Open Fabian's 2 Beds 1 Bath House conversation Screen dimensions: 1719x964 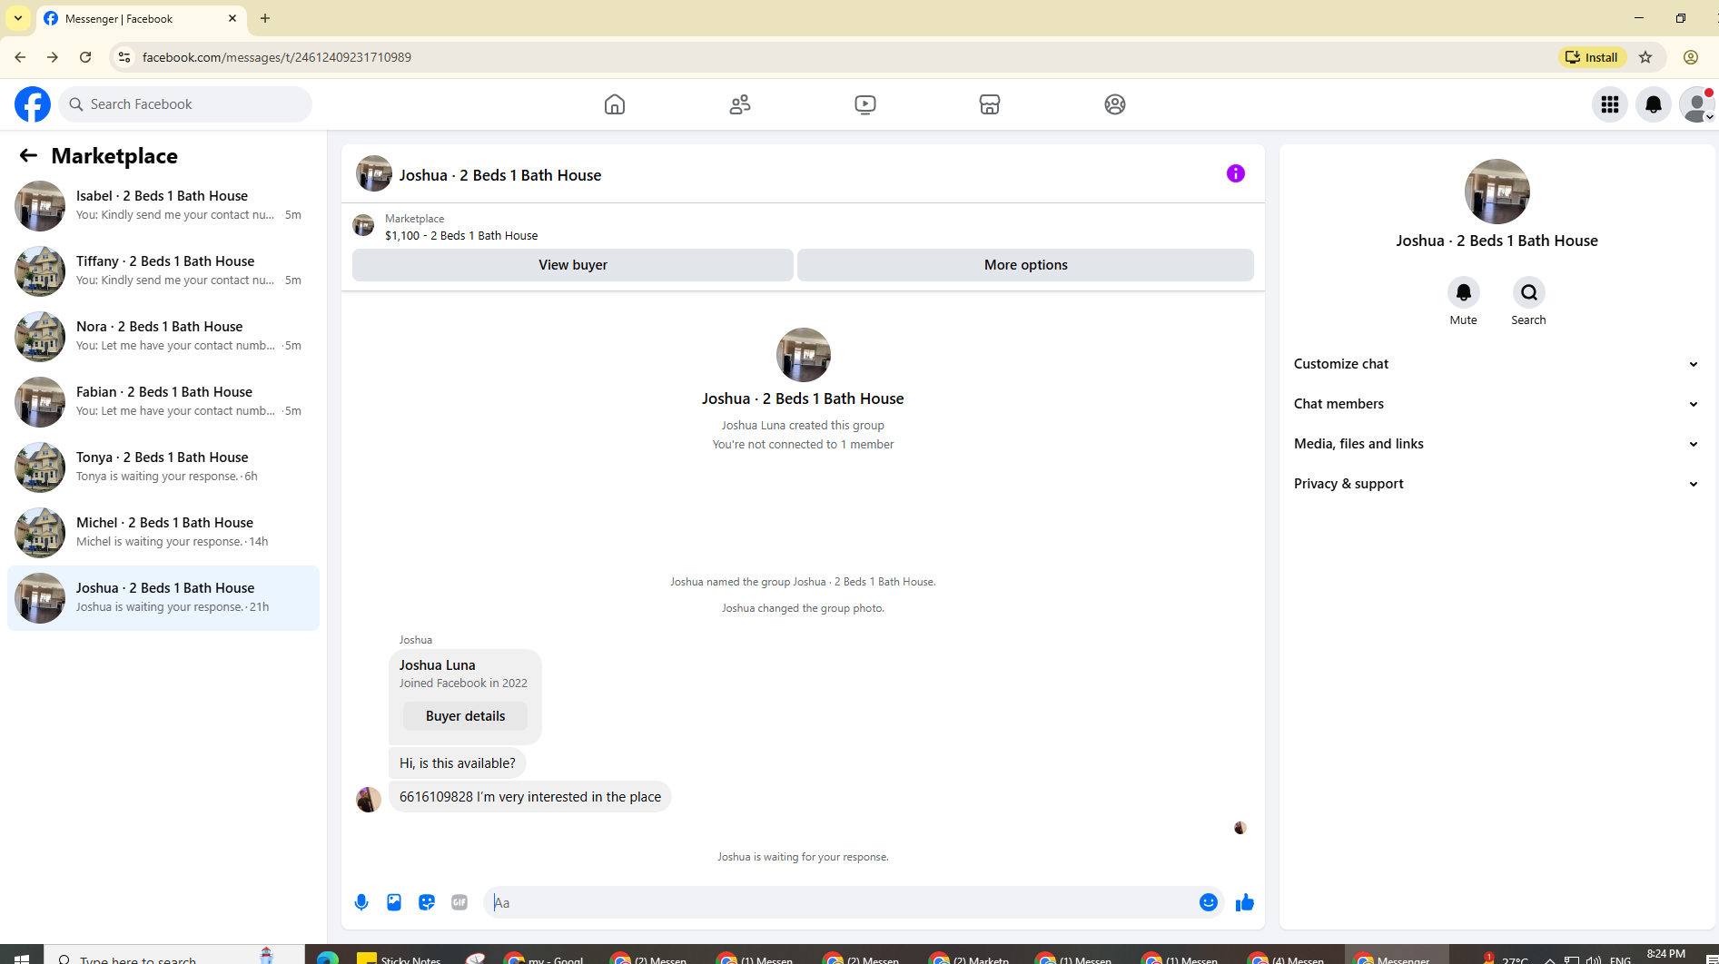click(x=163, y=402)
